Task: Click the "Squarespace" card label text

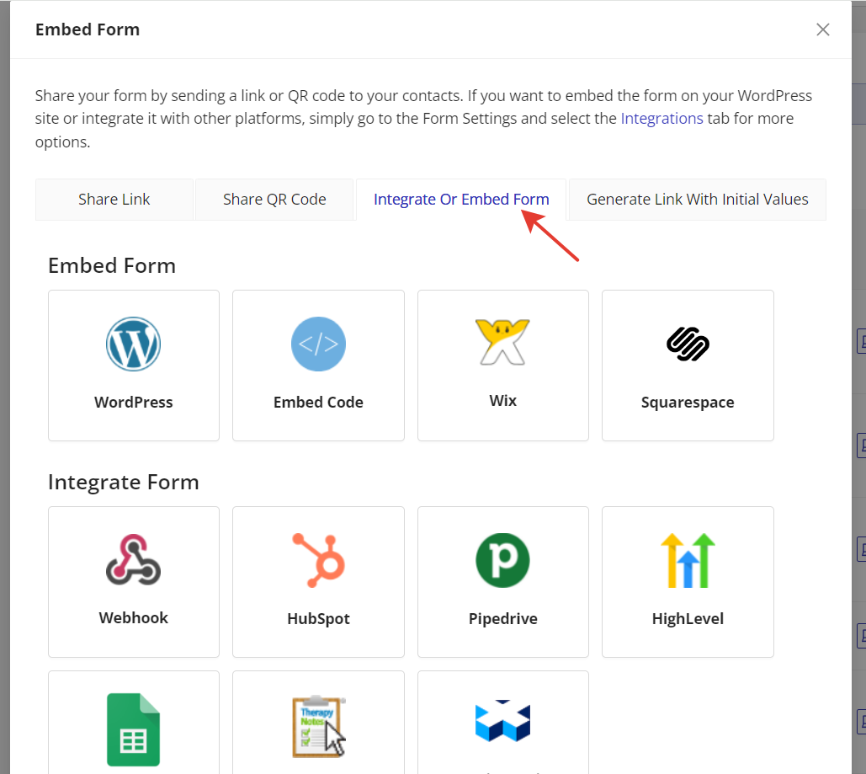Action: point(688,403)
